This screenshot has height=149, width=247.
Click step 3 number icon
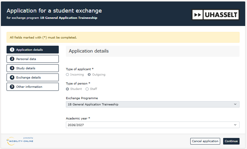pos(12,68)
